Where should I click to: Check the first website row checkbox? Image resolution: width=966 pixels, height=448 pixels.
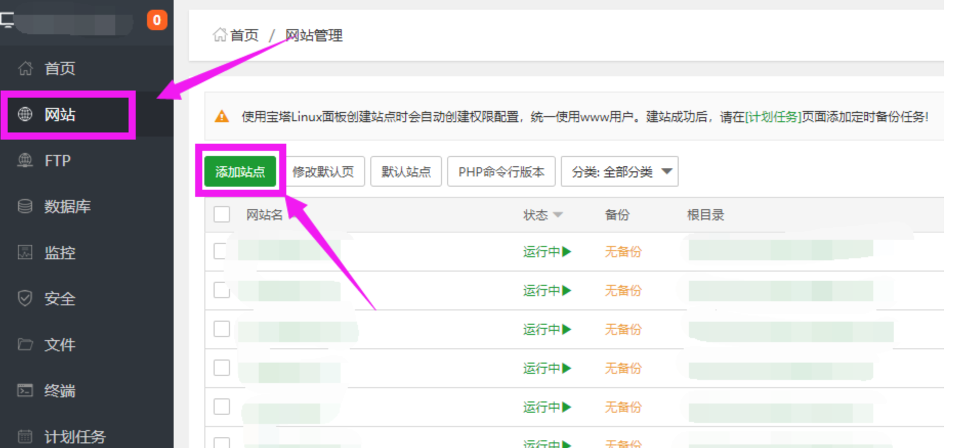click(221, 251)
